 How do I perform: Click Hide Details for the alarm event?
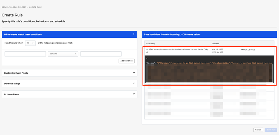coord(248,50)
